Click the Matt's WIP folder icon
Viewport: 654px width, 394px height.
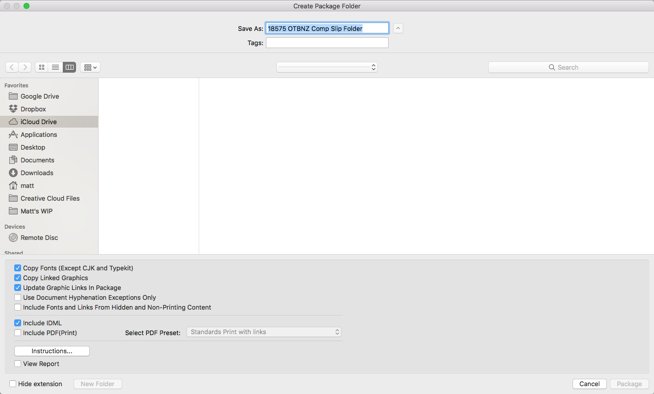click(x=13, y=211)
